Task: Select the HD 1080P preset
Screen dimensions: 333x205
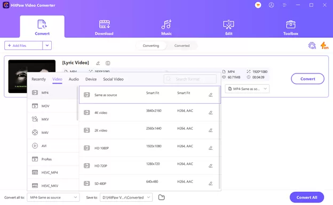Action: coord(149,148)
